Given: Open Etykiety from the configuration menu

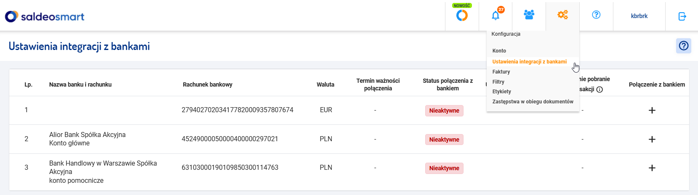Looking at the screenshot, I should (x=502, y=92).
